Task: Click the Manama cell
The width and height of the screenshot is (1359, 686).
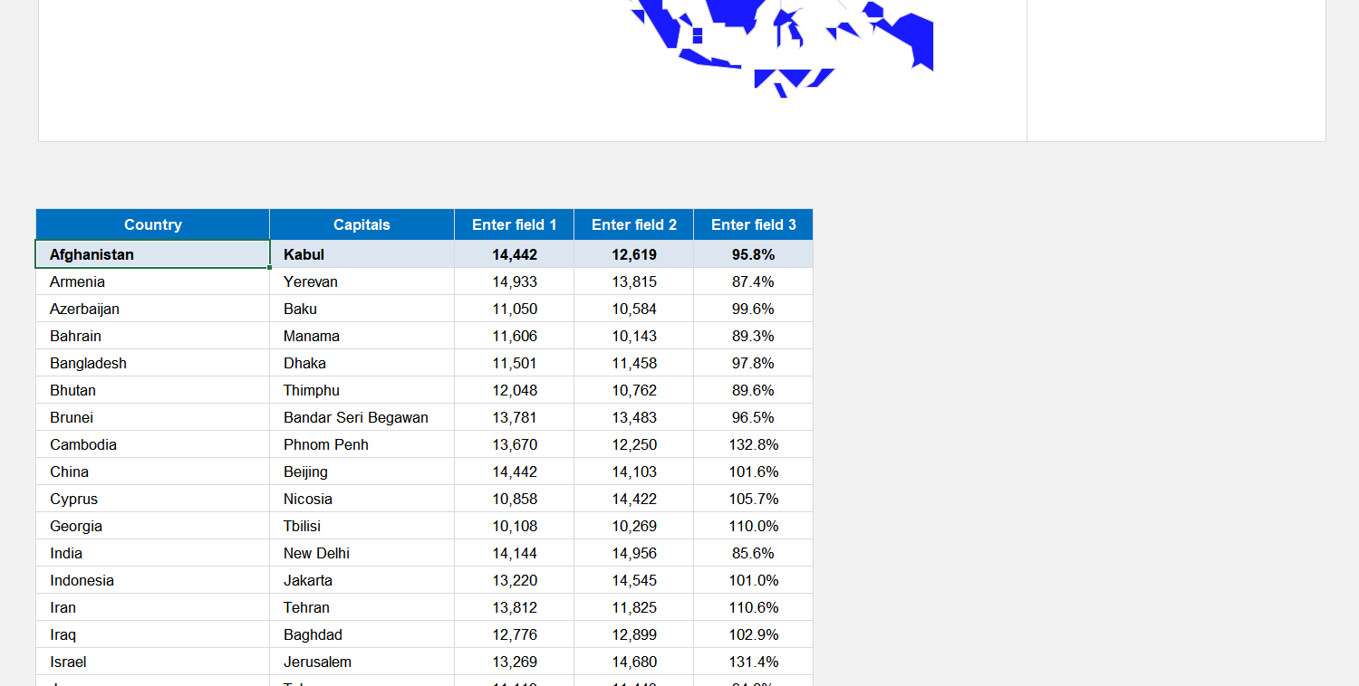Action: (361, 336)
